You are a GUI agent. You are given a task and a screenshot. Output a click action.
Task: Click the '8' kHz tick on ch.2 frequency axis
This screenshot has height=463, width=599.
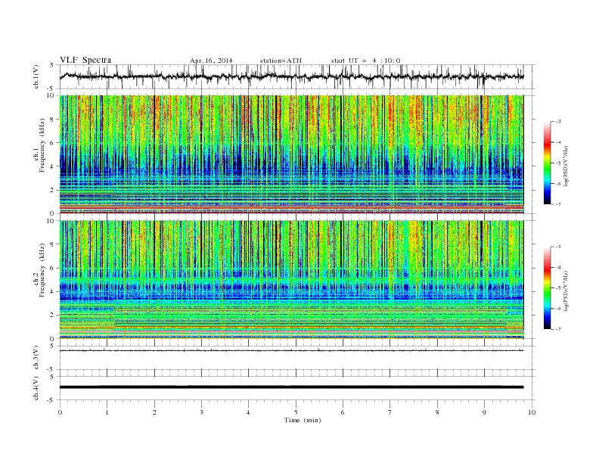click(x=52, y=244)
